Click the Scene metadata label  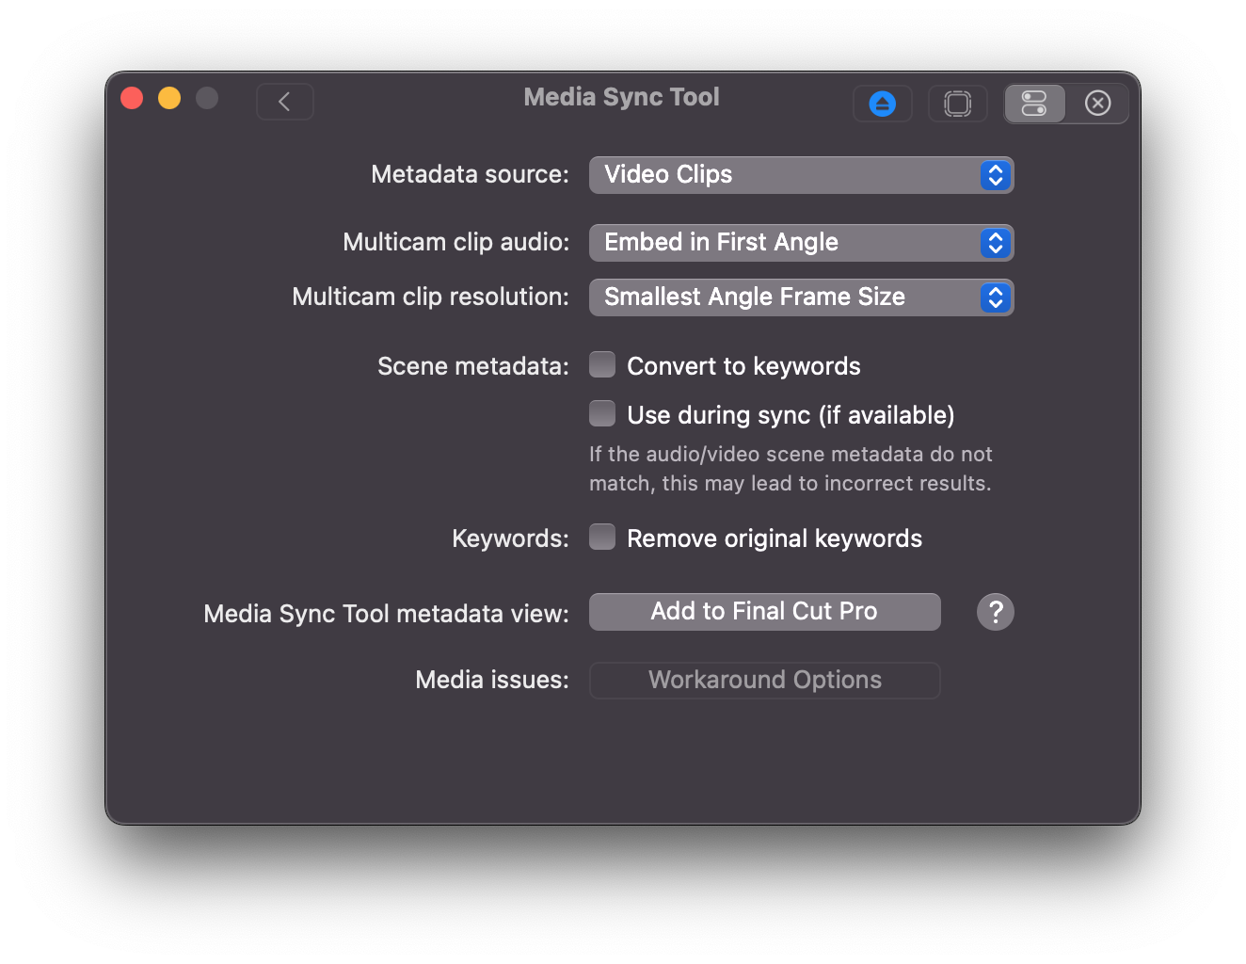(x=472, y=366)
